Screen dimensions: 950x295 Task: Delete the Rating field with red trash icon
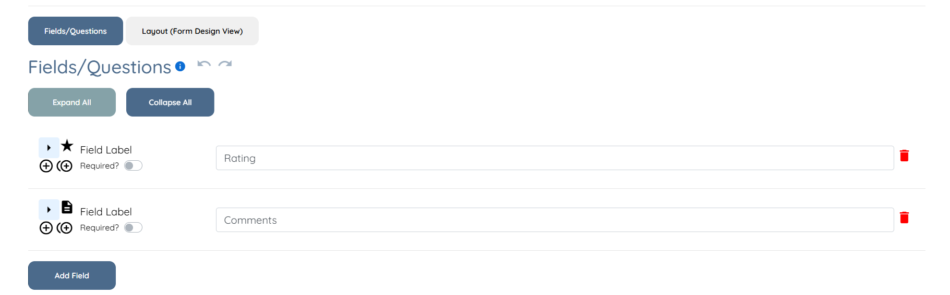(904, 156)
